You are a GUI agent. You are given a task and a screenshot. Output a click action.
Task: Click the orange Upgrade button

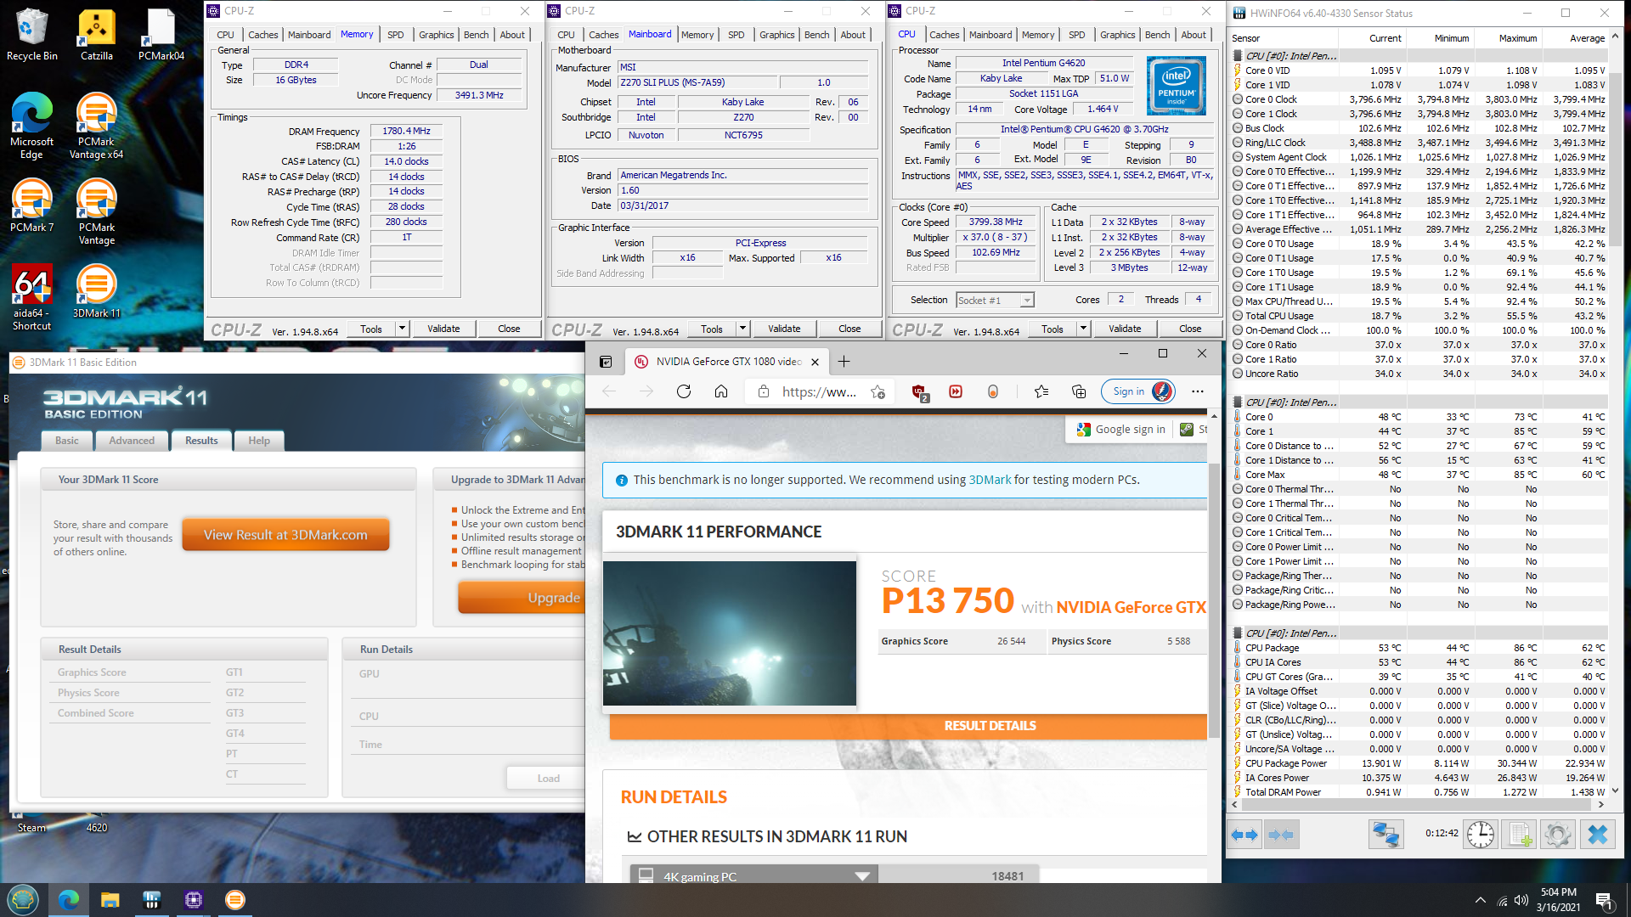coord(522,598)
